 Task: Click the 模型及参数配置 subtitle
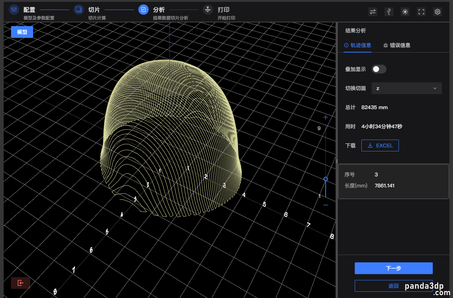(39, 18)
